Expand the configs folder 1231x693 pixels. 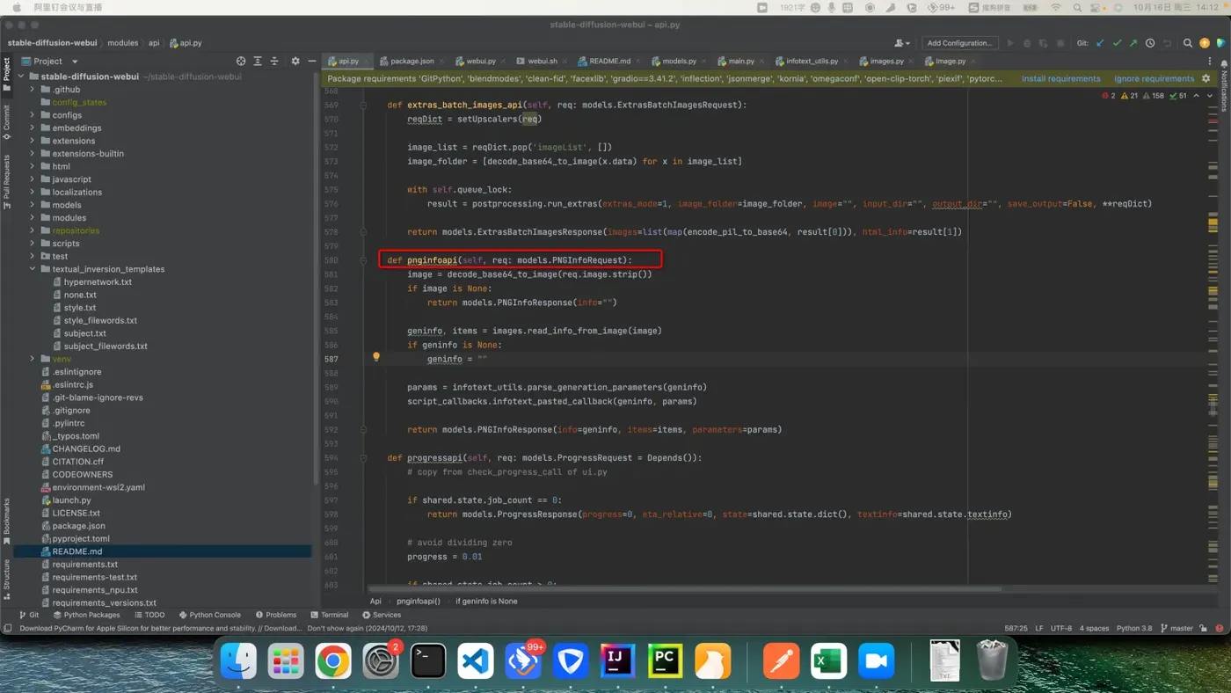[33, 115]
